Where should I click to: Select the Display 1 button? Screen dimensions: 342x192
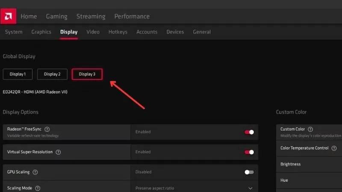(x=18, y=74)
